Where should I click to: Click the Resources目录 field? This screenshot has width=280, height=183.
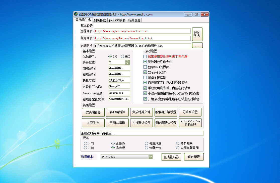pyautogui.click(x=119, y=93)
